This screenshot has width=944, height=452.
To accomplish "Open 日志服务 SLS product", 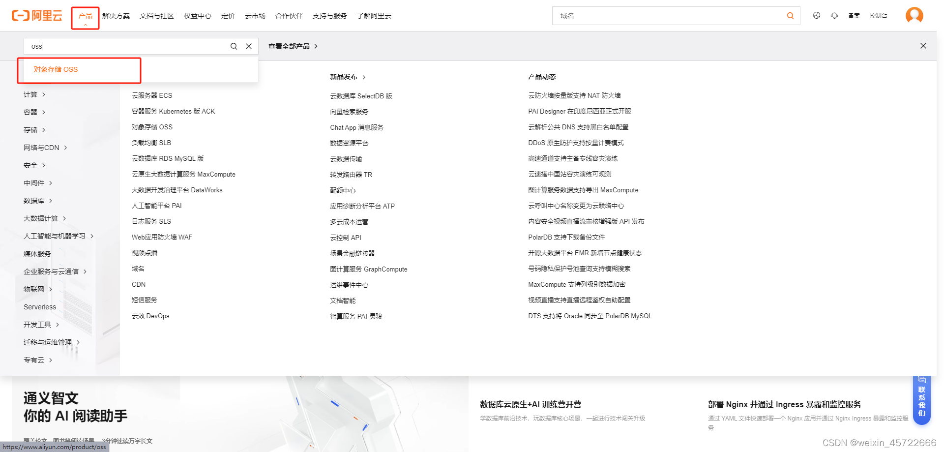I will pos(151,221).
